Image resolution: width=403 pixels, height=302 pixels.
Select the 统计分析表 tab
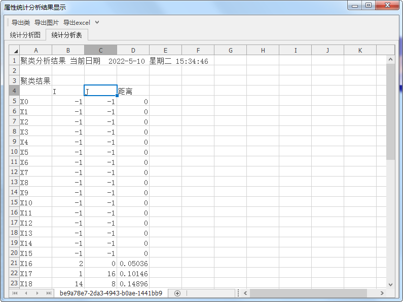pyautogui.click(x=67, y=35)
